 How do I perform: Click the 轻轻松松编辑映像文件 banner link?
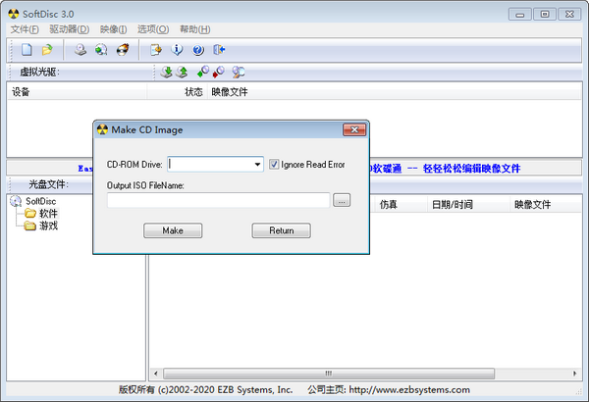point(471,169)
